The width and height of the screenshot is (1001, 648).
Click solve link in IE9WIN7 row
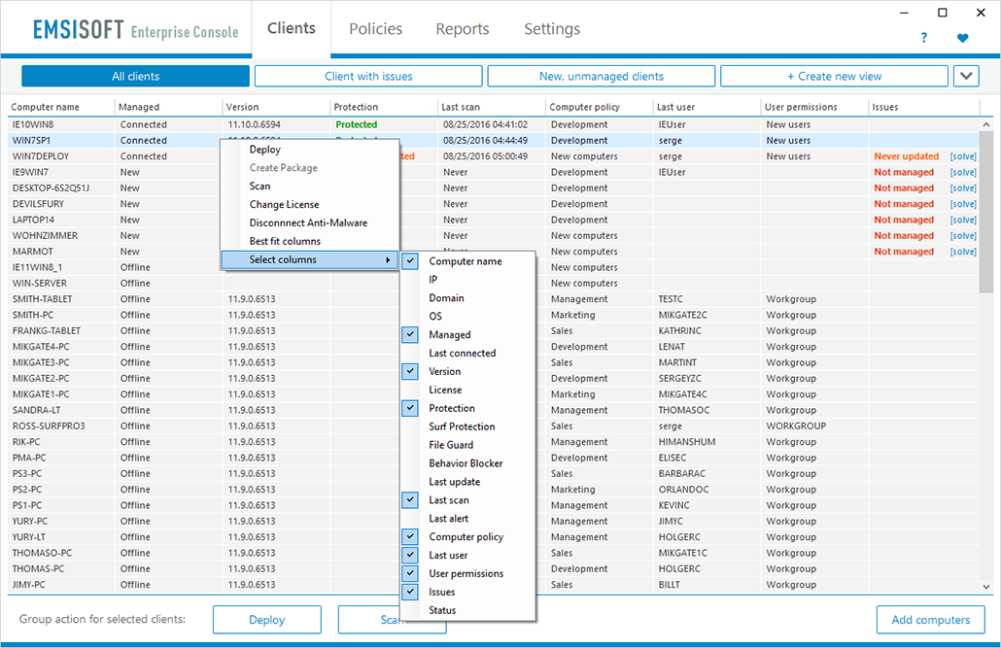tap(963, 172)
